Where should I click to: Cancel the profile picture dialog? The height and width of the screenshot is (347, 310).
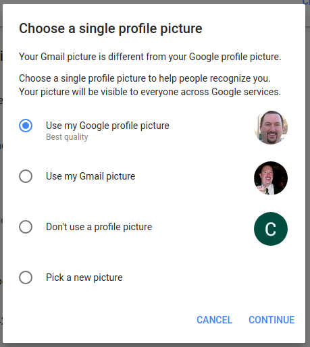click(214, 320)
